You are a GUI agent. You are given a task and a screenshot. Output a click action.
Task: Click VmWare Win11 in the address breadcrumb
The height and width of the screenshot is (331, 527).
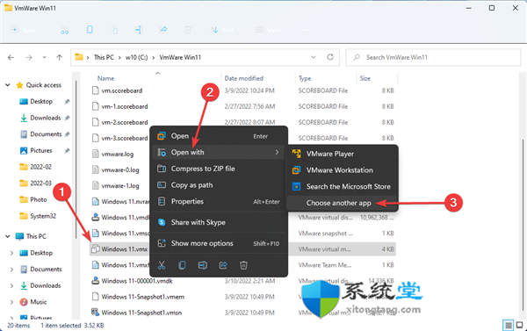pyautogui.click(x=180, y=57)
